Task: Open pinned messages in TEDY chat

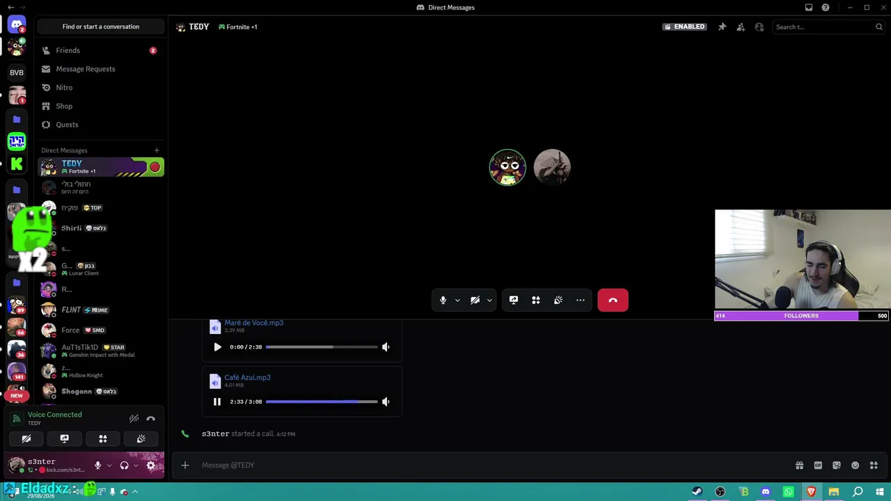Action: click(722, 27)
